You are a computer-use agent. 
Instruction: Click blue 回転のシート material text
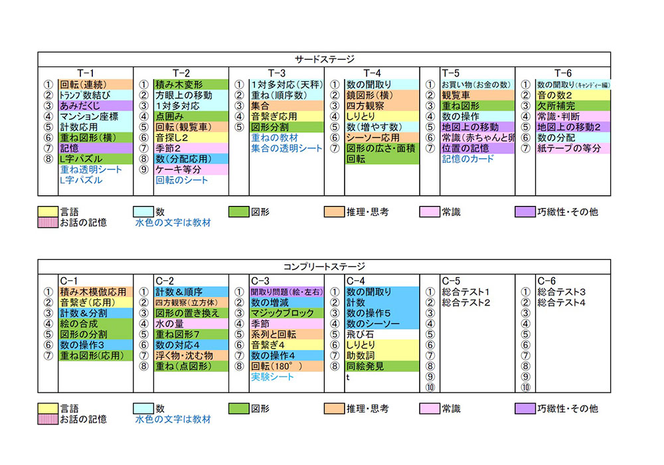coord(182,180)
